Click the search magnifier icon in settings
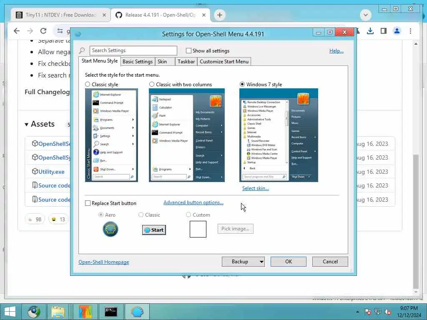This screenshot has height=320, width=427. pyautogui.click(x=82, y=50)
